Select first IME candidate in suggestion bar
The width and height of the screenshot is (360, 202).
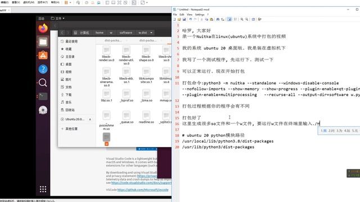click(x=323, y=131)
